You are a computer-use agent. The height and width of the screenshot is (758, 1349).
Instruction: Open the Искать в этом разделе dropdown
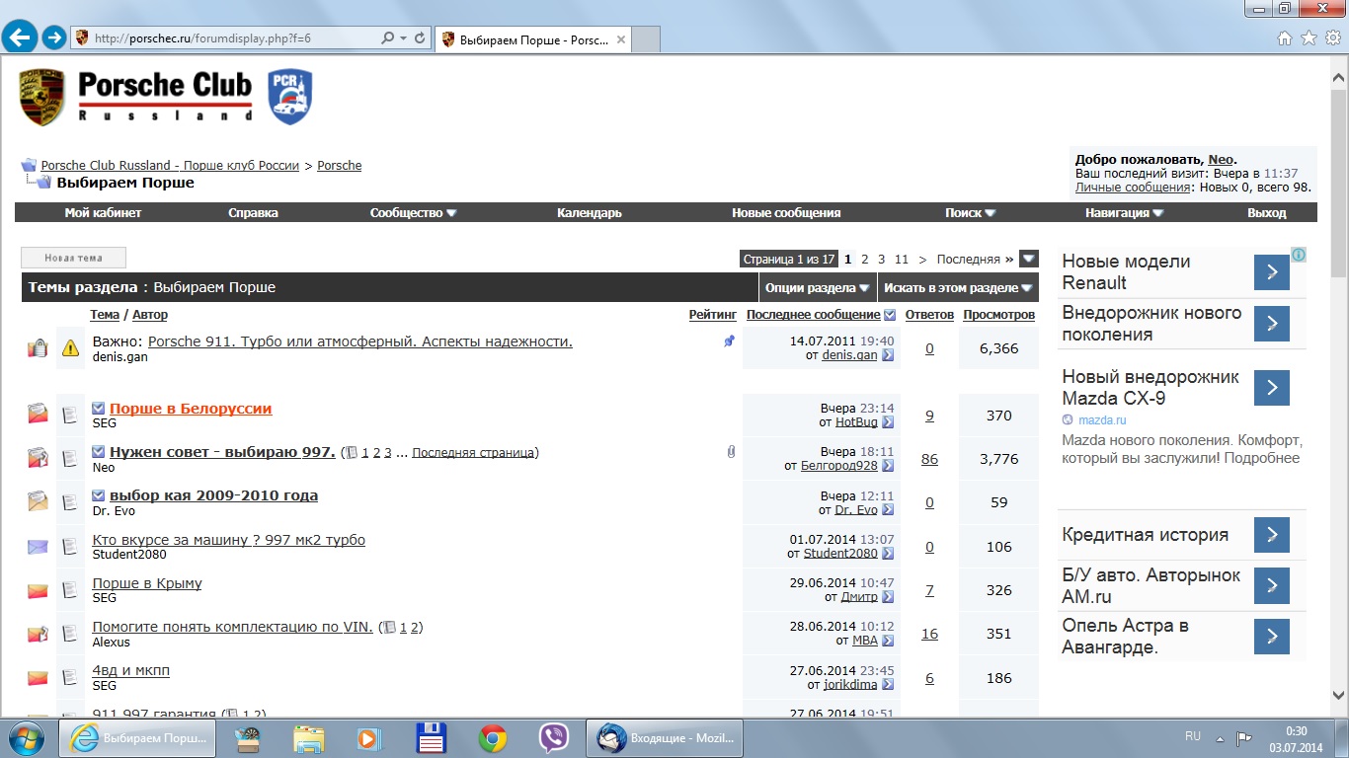click(959, 288)
